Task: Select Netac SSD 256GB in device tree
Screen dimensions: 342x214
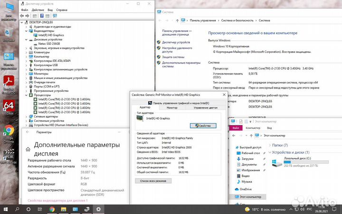Action: click(49, 44)
